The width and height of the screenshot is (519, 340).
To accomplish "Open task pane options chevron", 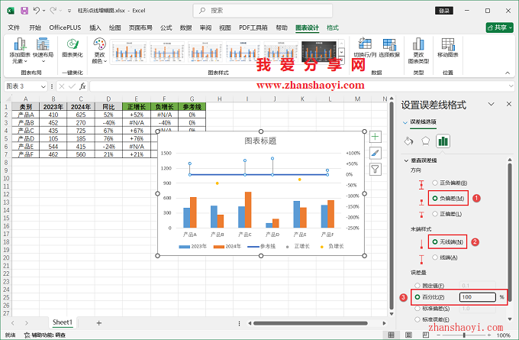I will 492,104.
